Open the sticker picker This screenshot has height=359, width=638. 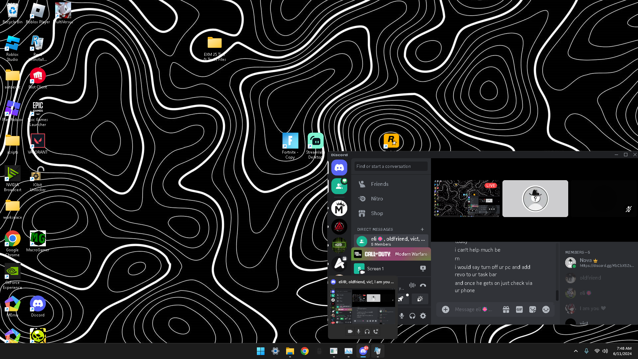532,309
